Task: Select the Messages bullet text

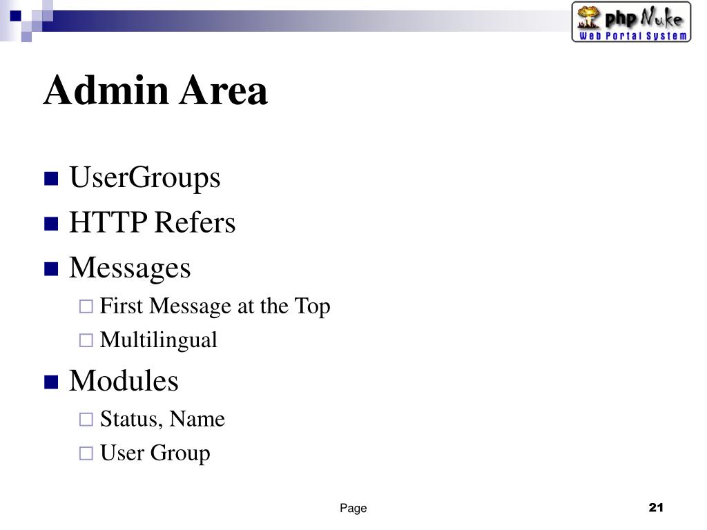Action: click(130, 268)
